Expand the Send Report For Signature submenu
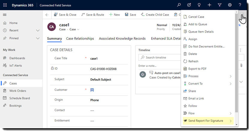Image resolution: width=249 pixels, height=131 pixels. point(230,121)
